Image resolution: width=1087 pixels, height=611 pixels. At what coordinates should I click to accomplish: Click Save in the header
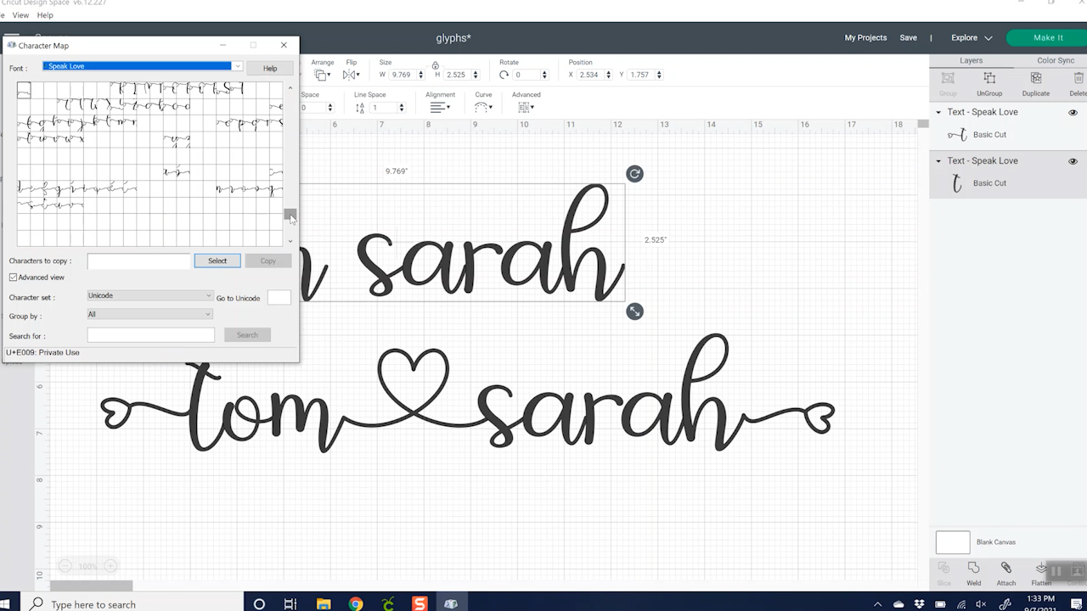(x=908, y=37)
